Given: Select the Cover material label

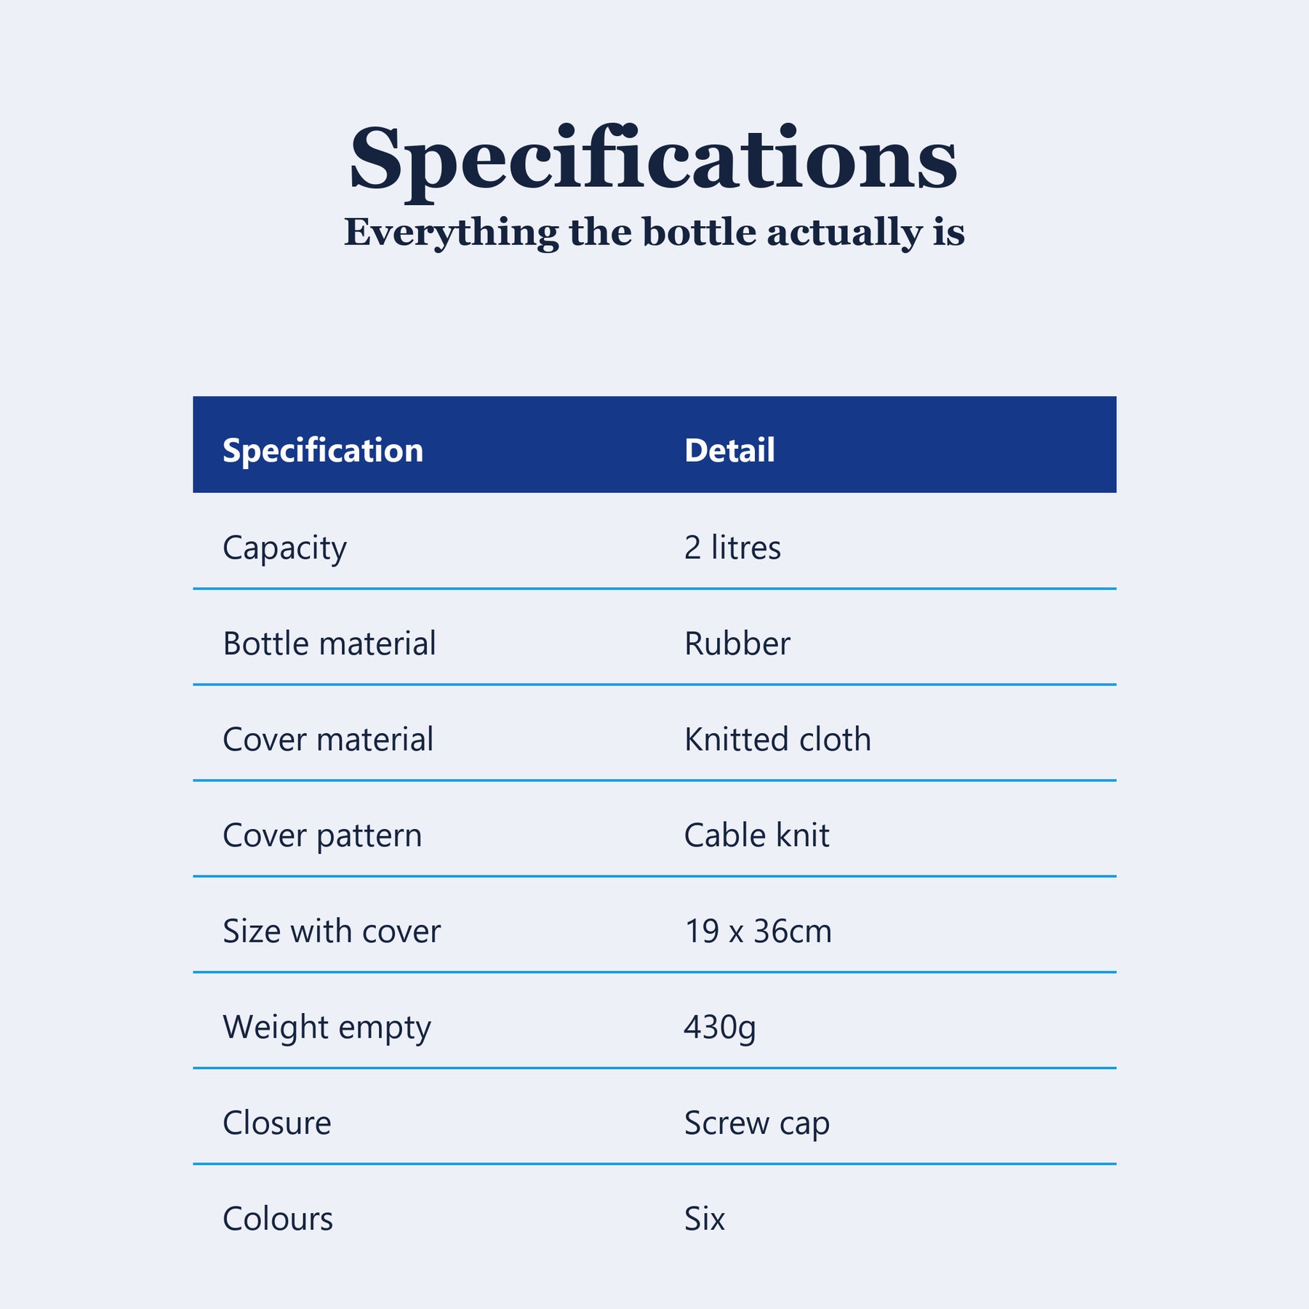Looking at the screenshot, I should click(328, 739).
